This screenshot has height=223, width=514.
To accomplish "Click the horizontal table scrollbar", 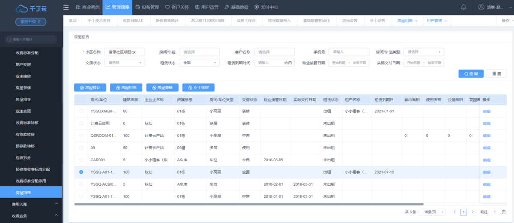I will click(x=249, y=204).
